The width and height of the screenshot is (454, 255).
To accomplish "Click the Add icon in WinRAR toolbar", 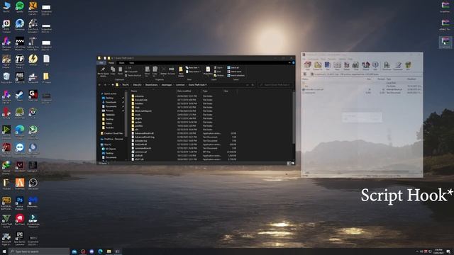I will [307, 66].
